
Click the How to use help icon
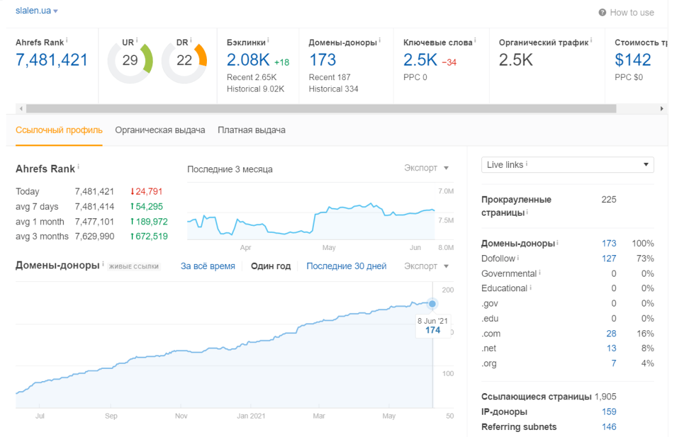(x=602, y=13)
